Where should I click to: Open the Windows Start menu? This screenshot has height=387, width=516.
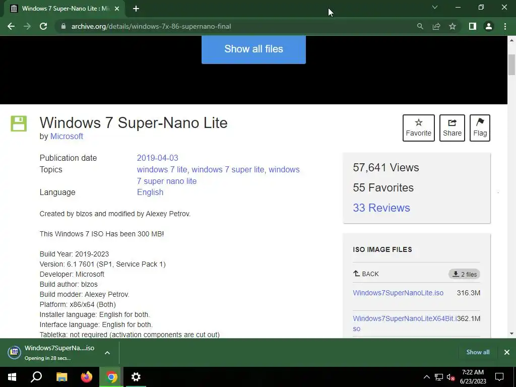pyautogui.click(x=12, y=377)
